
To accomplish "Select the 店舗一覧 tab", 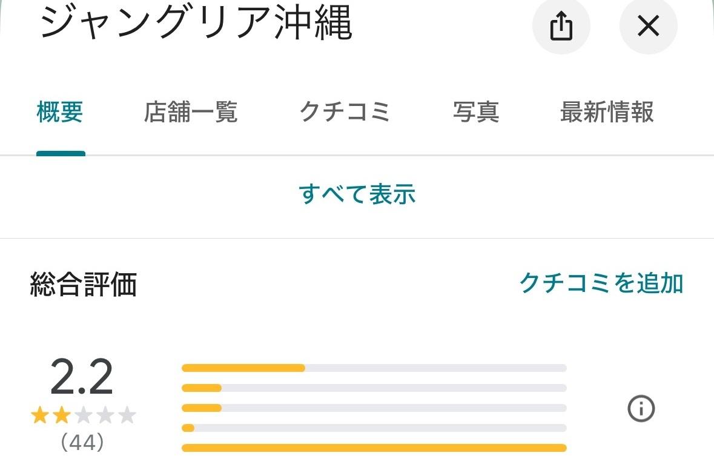I will click(x=191, y=112).
